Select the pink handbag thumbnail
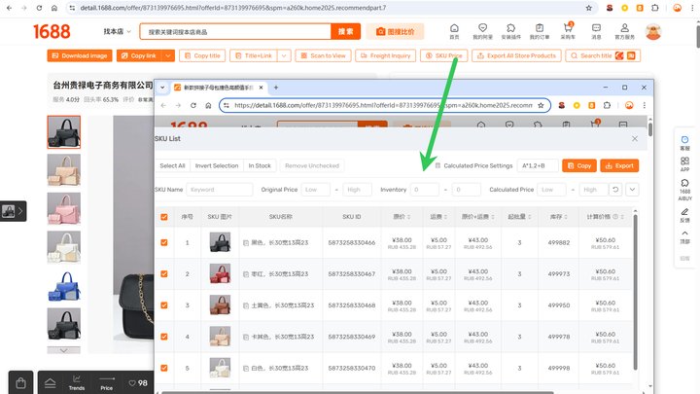The image size is (700, 394). point(64,208)
